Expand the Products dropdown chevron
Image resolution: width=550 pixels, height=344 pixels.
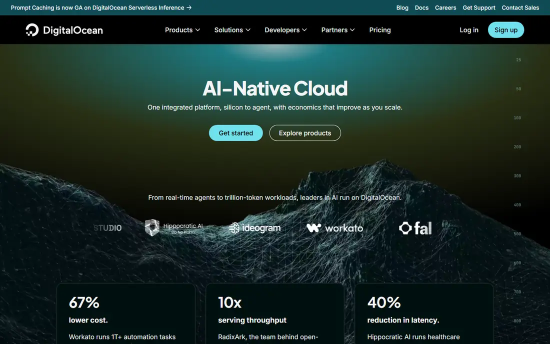tap(198, 30)
